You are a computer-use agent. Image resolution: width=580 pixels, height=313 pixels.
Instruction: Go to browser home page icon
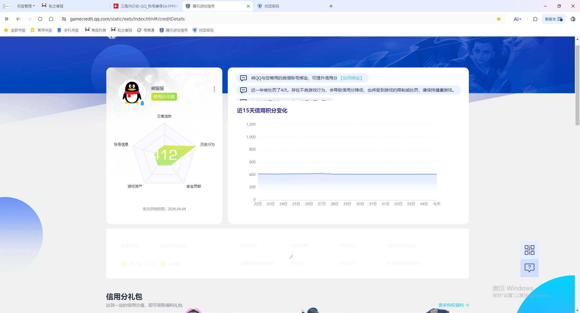point(51,19)
